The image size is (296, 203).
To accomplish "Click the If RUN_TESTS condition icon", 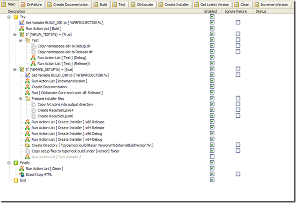I will click(22, 34).
